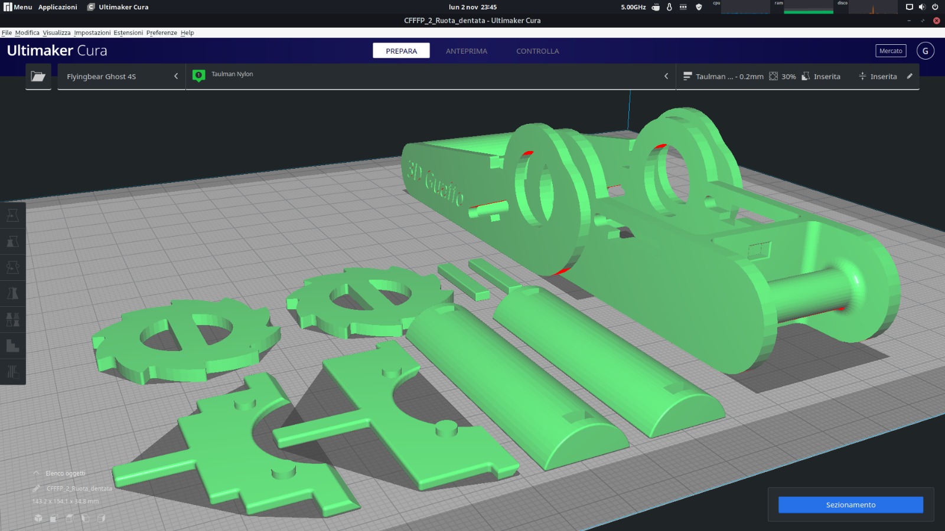945x531 pixels.
Task: Click the thermometer tray icon
Action: click(669, 7)
